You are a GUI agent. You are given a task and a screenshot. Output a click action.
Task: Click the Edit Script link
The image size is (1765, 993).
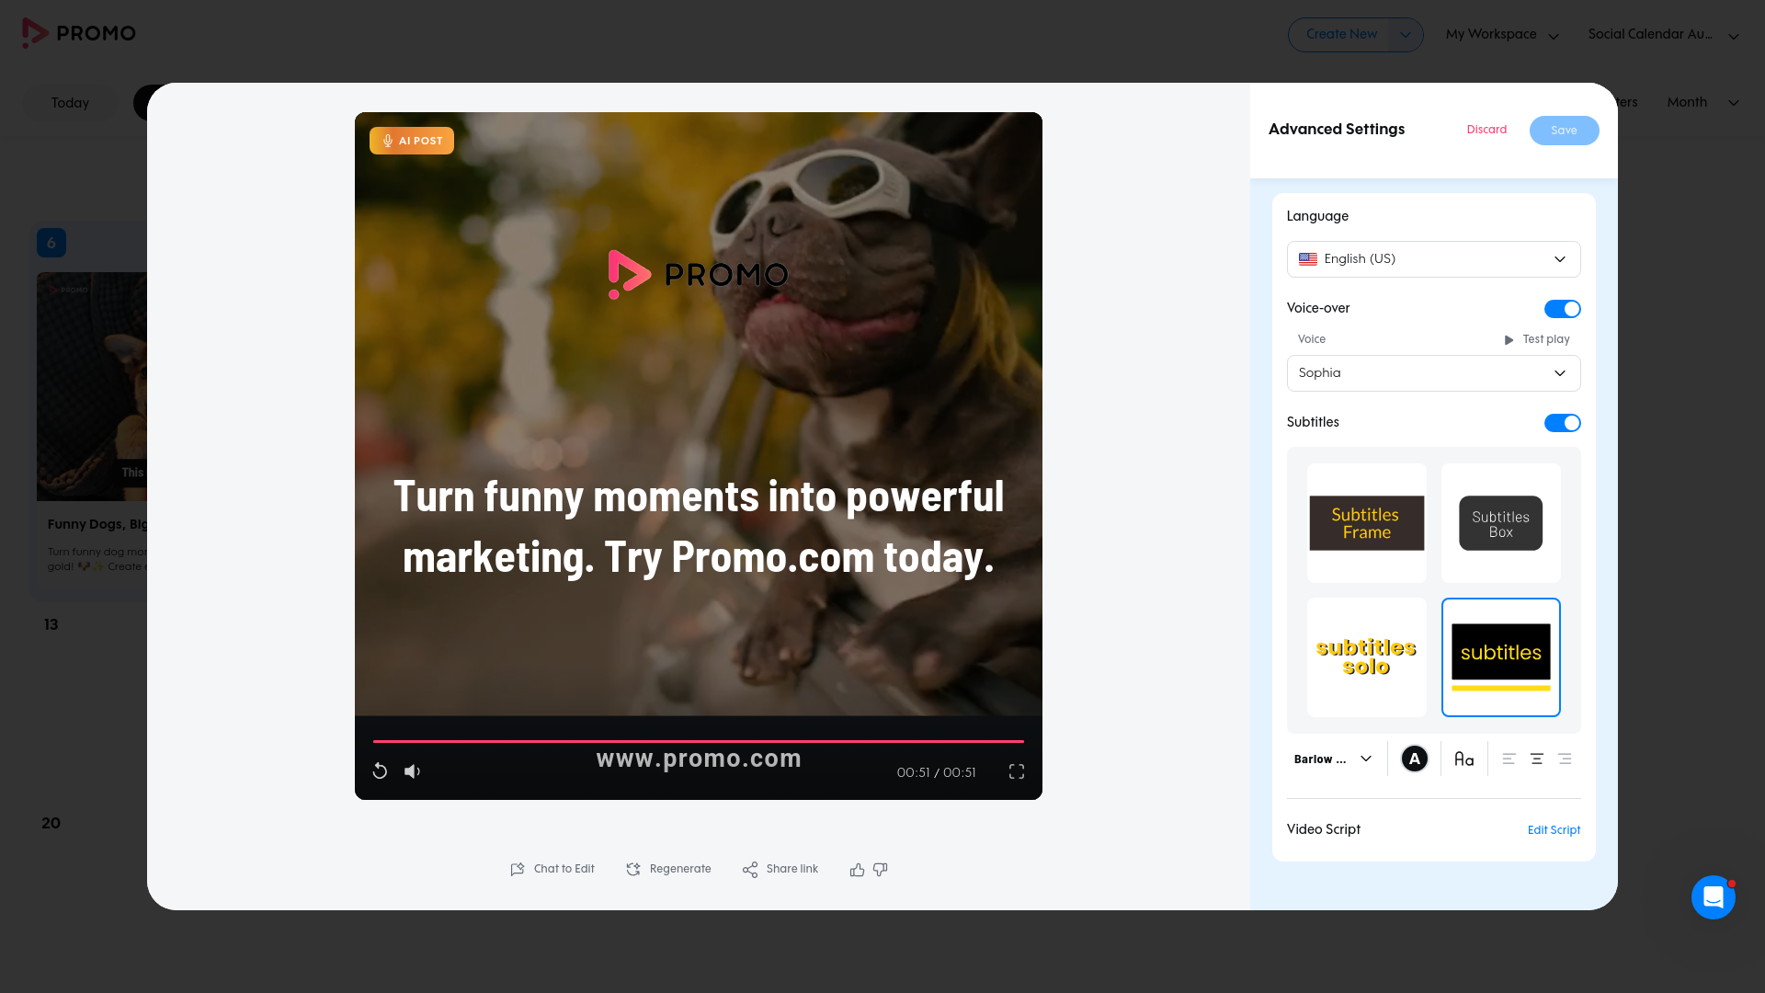1554,830
